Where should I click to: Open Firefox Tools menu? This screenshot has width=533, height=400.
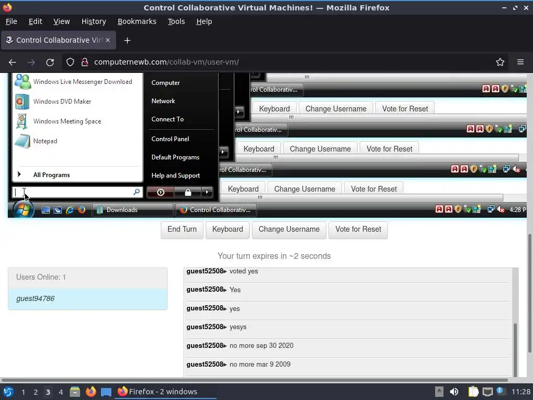click(x=176, y=21)
